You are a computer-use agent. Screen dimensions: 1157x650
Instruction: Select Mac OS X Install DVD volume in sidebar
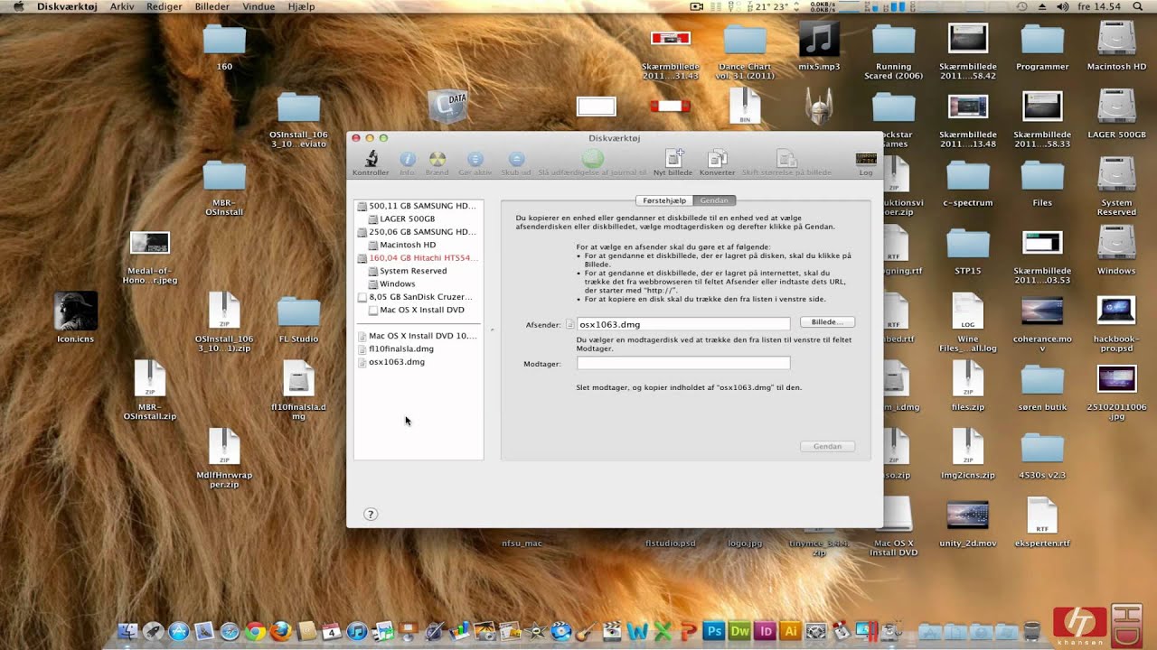pyautogui.click(x=417, y=310)
